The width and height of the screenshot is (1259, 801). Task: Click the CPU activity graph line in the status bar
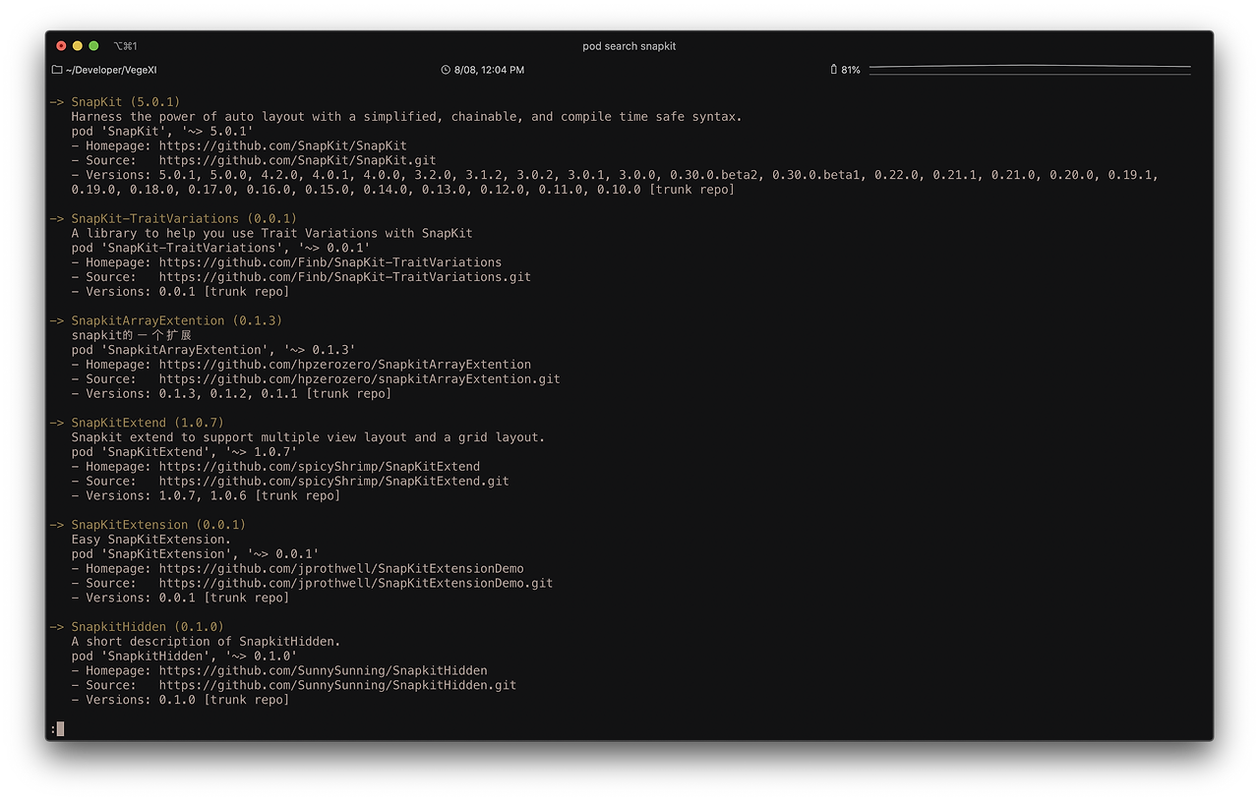[1030, 69]
